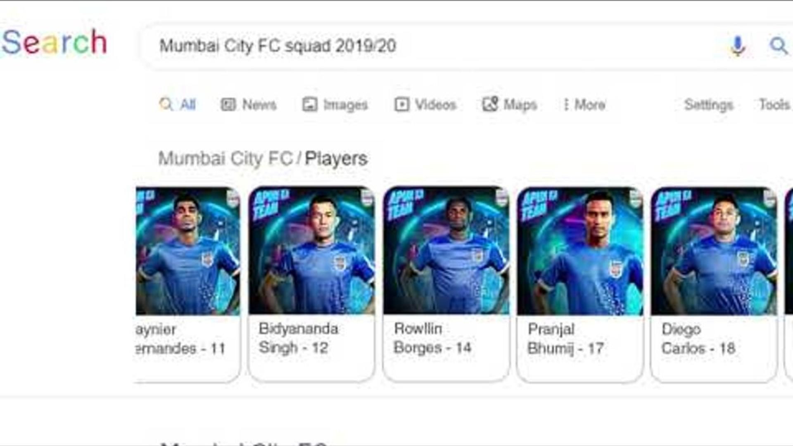
Task: Open the Tools options
Action: 774,104
